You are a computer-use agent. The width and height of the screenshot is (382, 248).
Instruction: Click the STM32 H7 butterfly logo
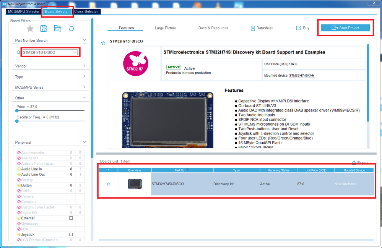[x=136, y=63]
